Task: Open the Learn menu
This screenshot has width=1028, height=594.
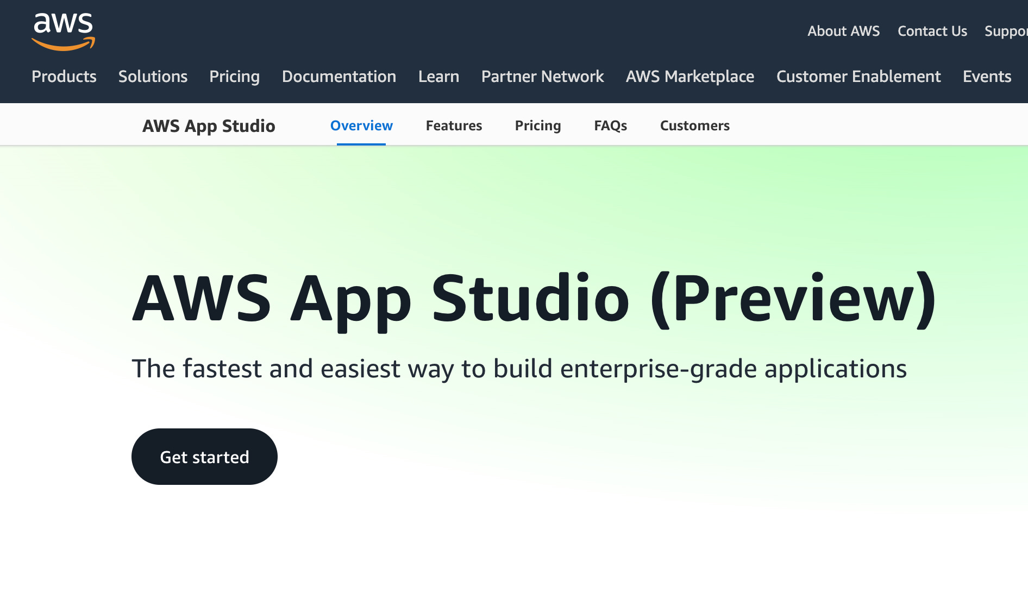Action: [x=438, y=77]
